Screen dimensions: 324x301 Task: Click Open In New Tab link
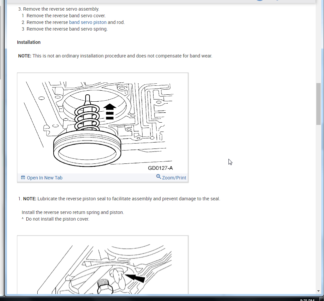pos(45,178)
